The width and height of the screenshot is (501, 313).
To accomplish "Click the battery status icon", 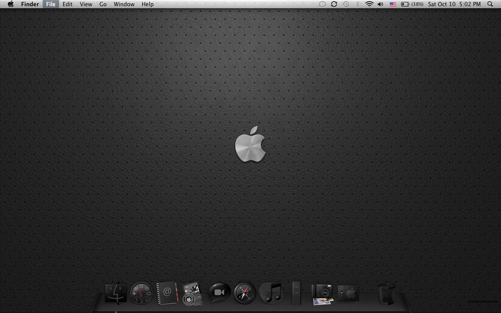I will click(405, 4).
